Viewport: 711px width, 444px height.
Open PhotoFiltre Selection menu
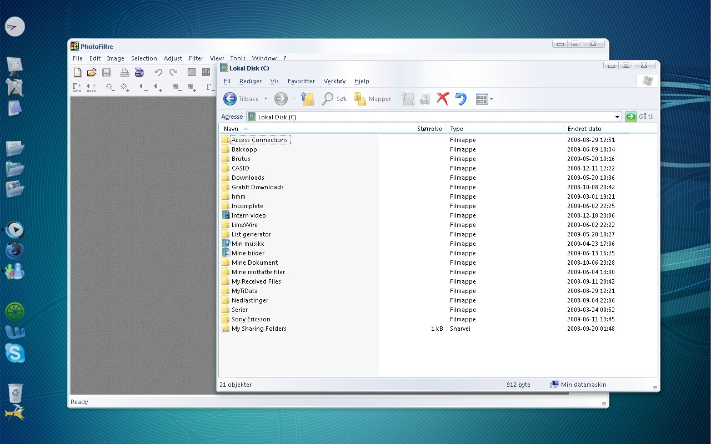click(x=144, y=58)
